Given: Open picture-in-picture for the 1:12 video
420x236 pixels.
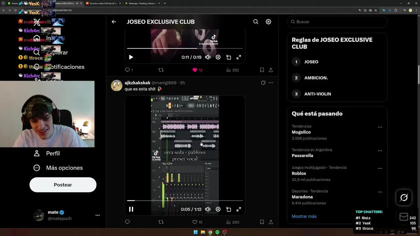Looking at the screenshot, I should [x=229, y=209].
